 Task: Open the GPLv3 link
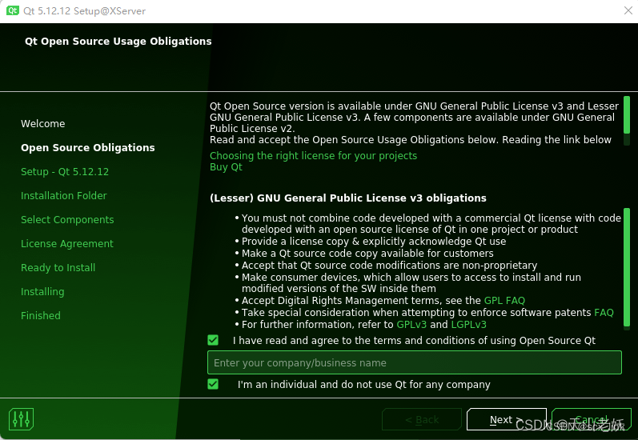(411, 325)
